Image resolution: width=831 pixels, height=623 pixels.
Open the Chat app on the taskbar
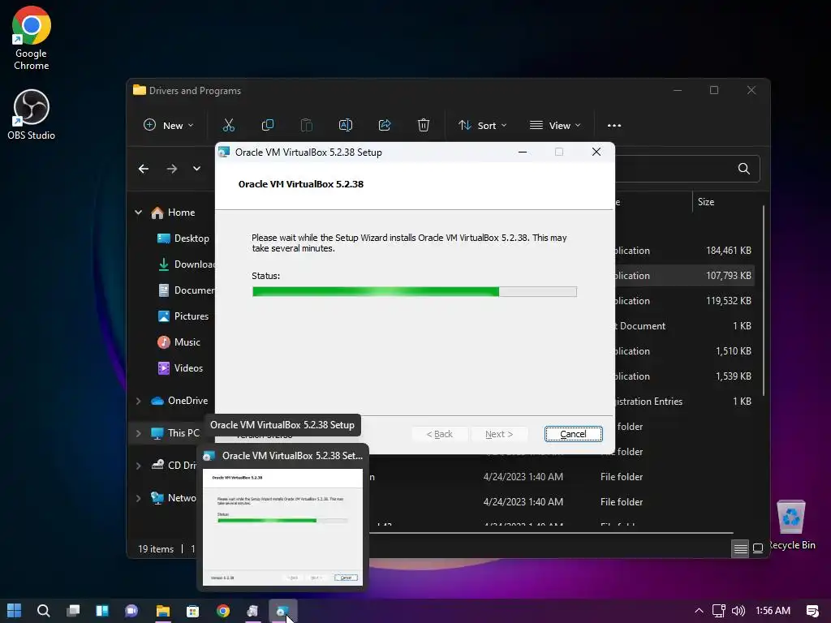[x=131, y=611]
